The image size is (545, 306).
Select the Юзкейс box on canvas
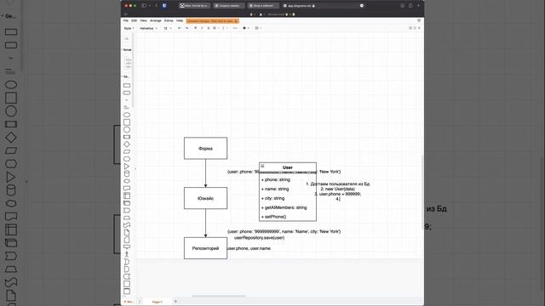205,198
